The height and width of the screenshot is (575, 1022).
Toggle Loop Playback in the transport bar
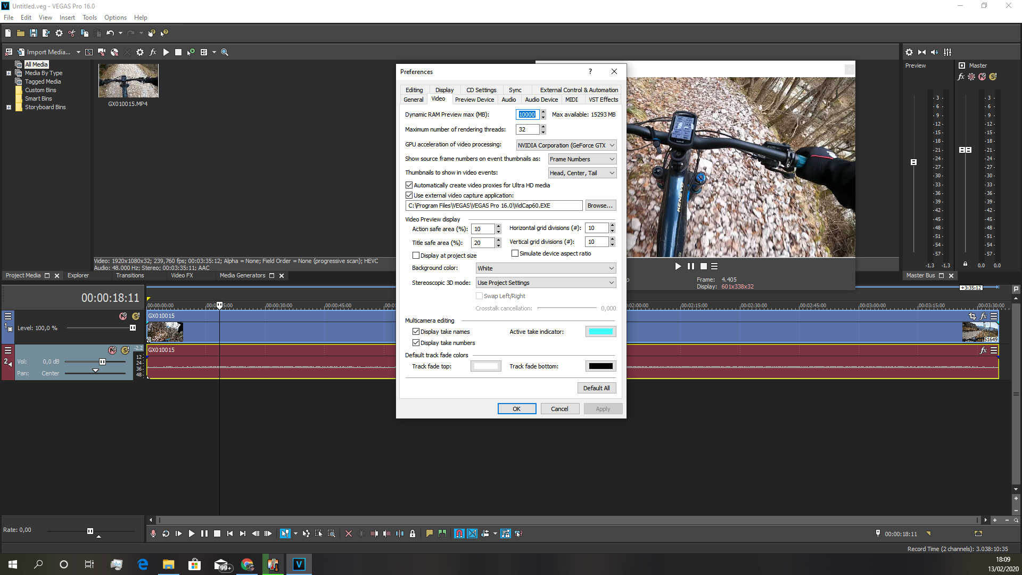tap(166, 533)
